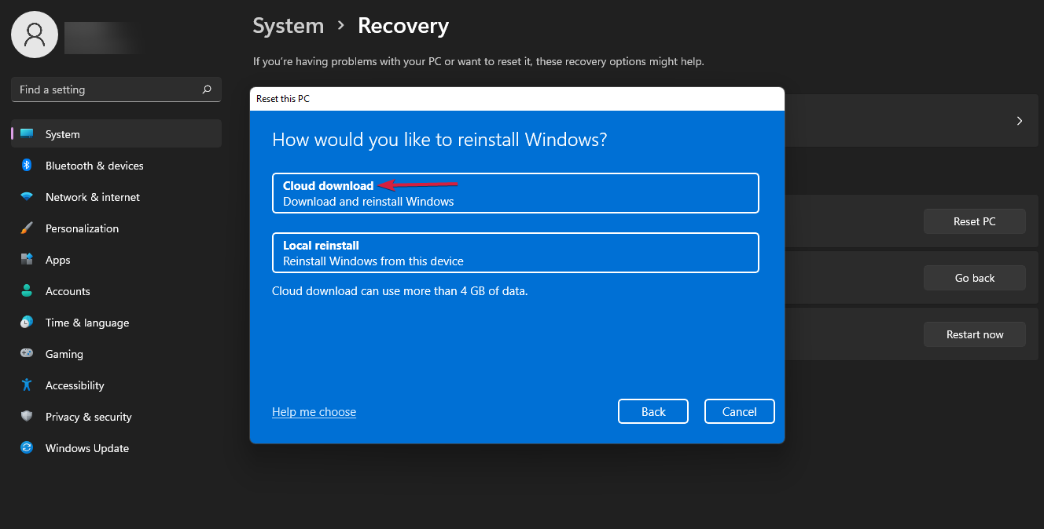The width and height of the screenshot is (1044, 529).
Task: Choose the Cloud download option
Action: tap(515, 193)
